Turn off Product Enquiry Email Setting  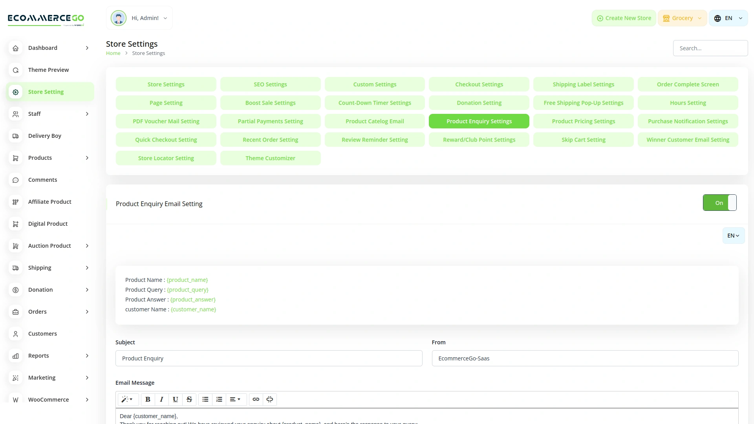[x=719, y=203]
